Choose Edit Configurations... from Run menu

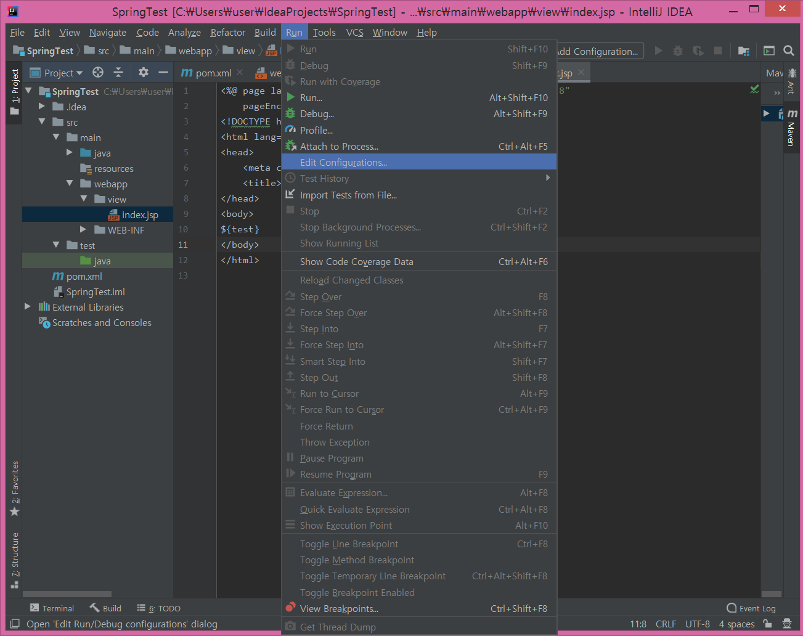click(419, 162)
